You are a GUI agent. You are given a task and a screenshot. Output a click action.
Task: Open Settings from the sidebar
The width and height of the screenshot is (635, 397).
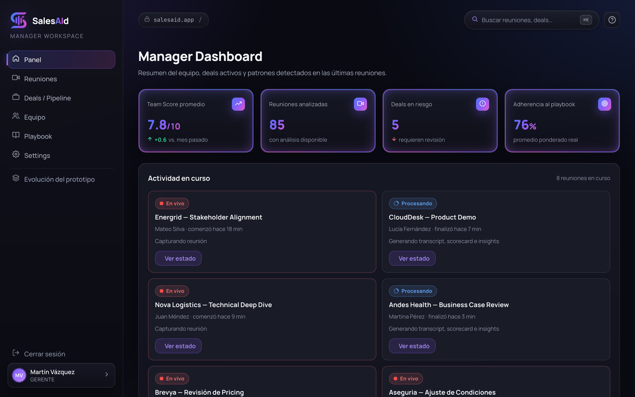click(x=61, y=155)
